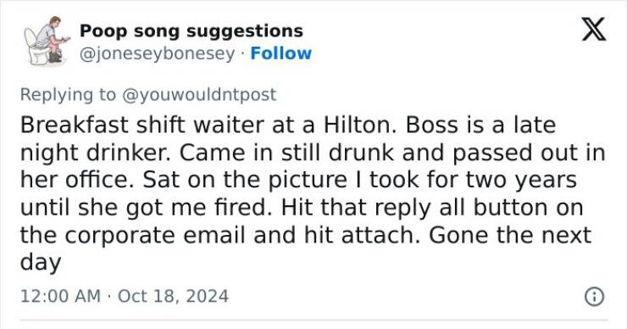
Task: Open the @joneseybonesey handle
Action: point(157,53)
